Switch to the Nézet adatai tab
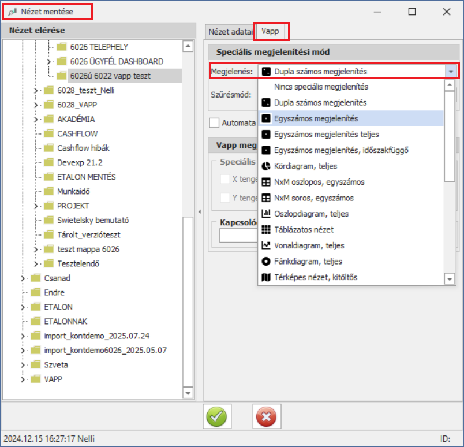Image resolution: width=464 pixels, height=447 pixels. 230,31
